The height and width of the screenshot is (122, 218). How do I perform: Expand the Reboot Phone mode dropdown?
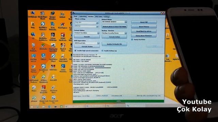(x=126, y=22)
